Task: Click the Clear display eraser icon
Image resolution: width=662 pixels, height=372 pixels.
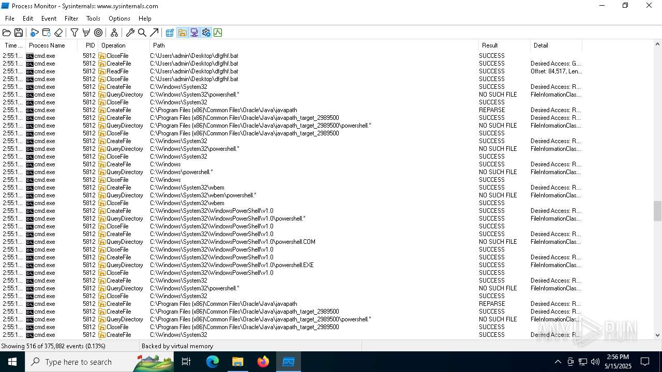Action: [58, 33]
